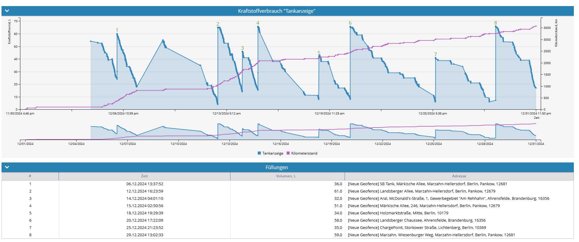Click fill marker 6 on the chart
This screenshot has width=579, height=242.
(x=350, y=23)
